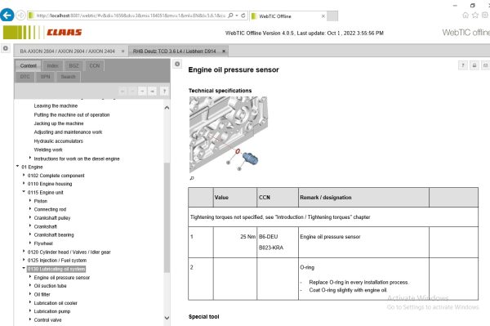Open the CCN navigation tab
This screenshot has height=326, width=490.
(x=95, y=65)
